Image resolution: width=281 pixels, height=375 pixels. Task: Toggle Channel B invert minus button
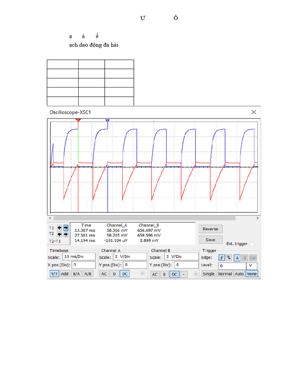coord(184,274)
